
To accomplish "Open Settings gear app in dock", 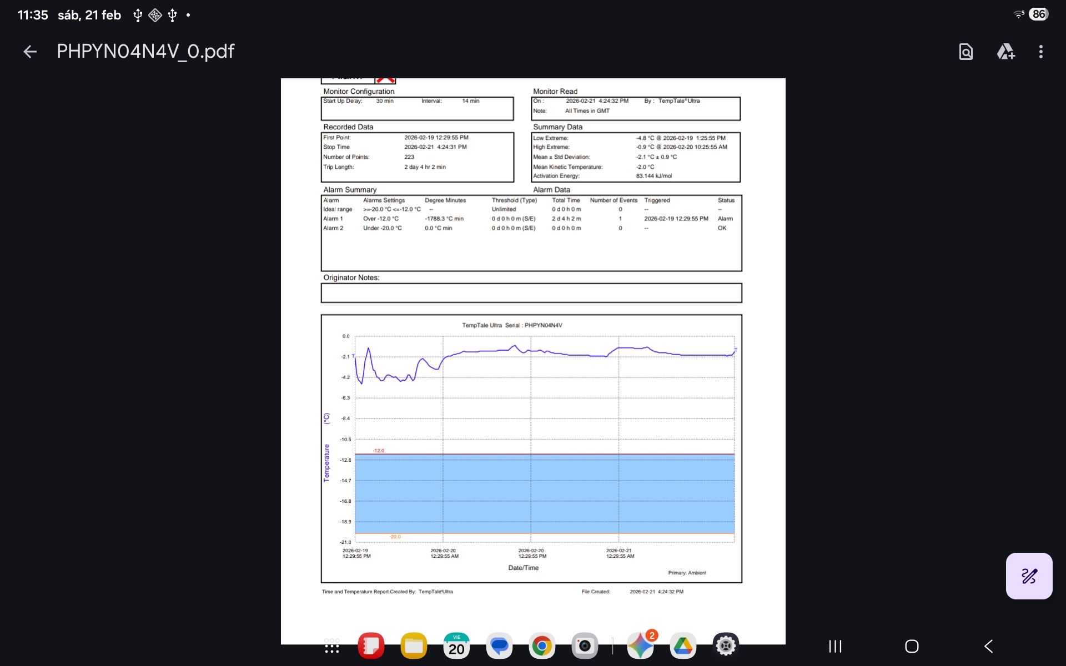I will pyautogui.click(x=726, y=646).
